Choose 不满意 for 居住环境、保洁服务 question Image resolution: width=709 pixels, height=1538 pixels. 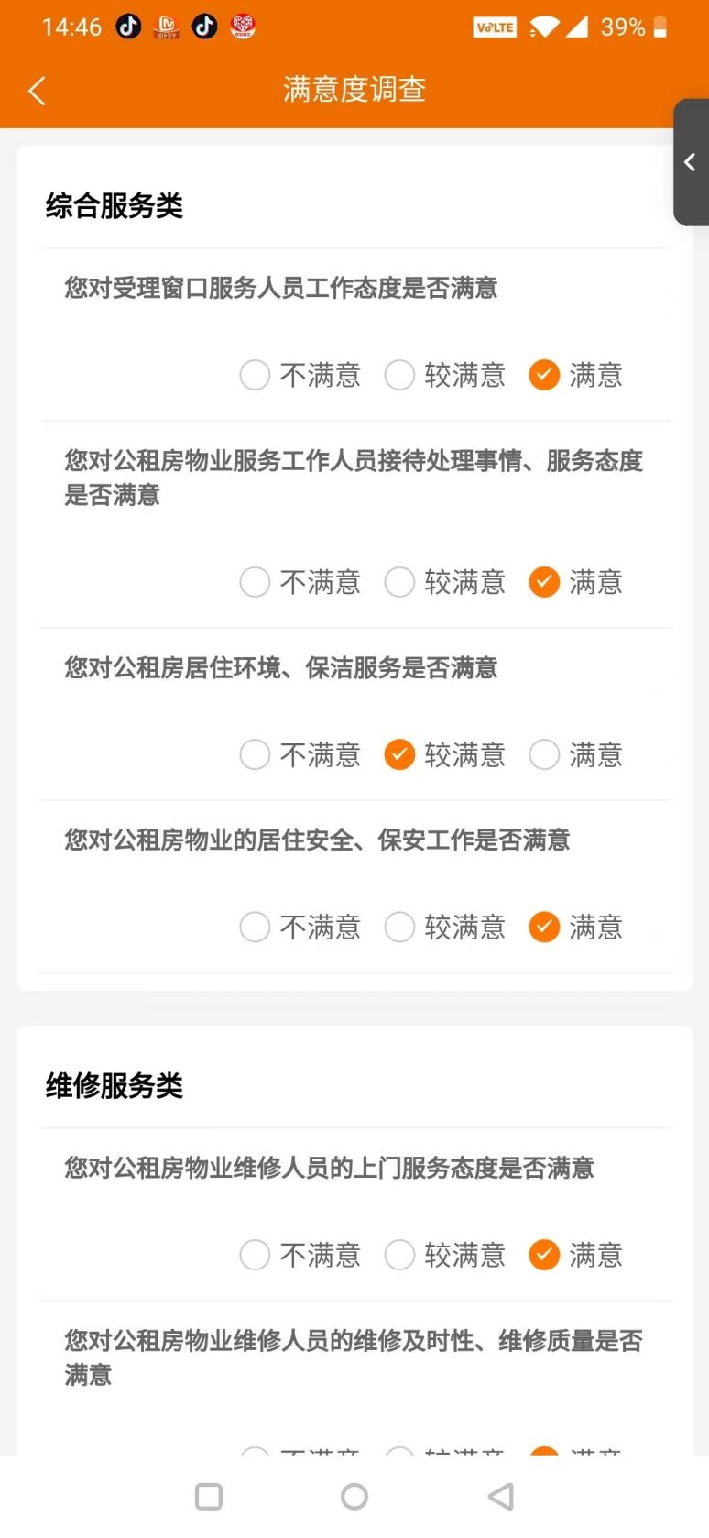pos(255,754)
